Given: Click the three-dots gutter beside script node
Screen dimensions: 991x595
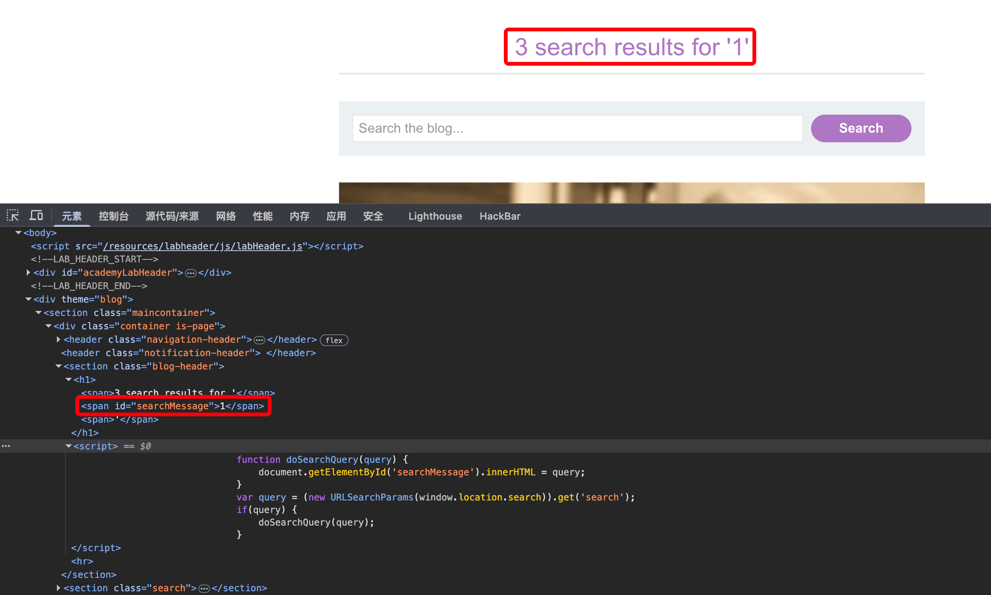Looking at the screenshot, I should coord(6,446).
